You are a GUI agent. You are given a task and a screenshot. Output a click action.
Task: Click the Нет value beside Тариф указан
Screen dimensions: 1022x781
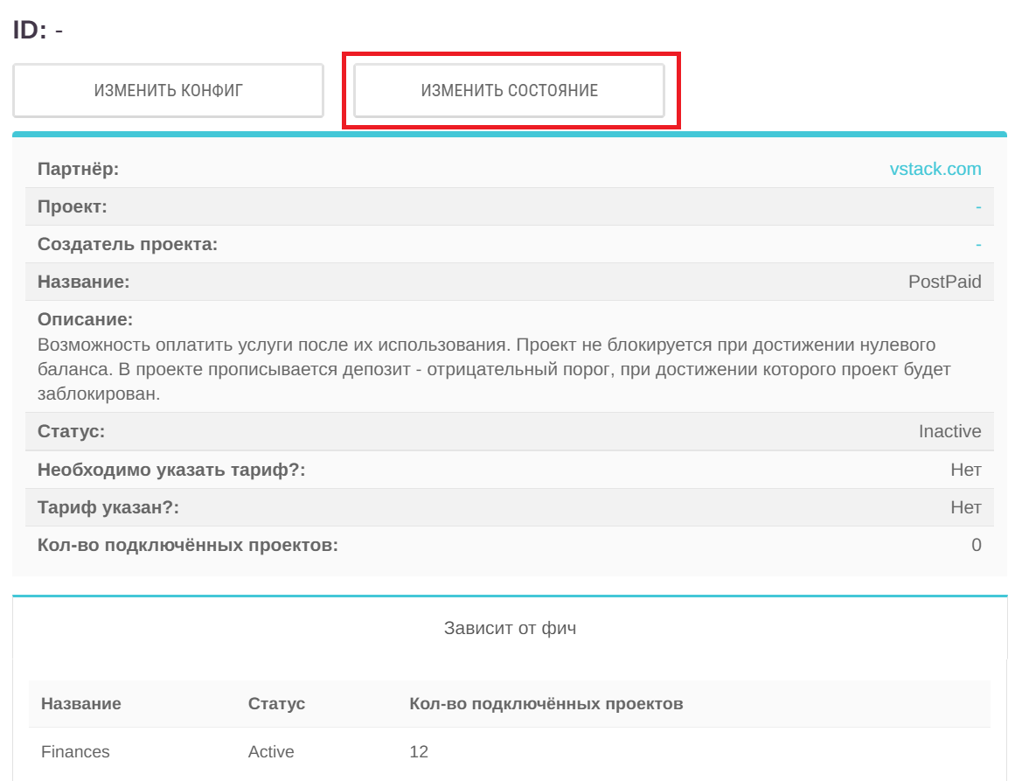(965, 507)
